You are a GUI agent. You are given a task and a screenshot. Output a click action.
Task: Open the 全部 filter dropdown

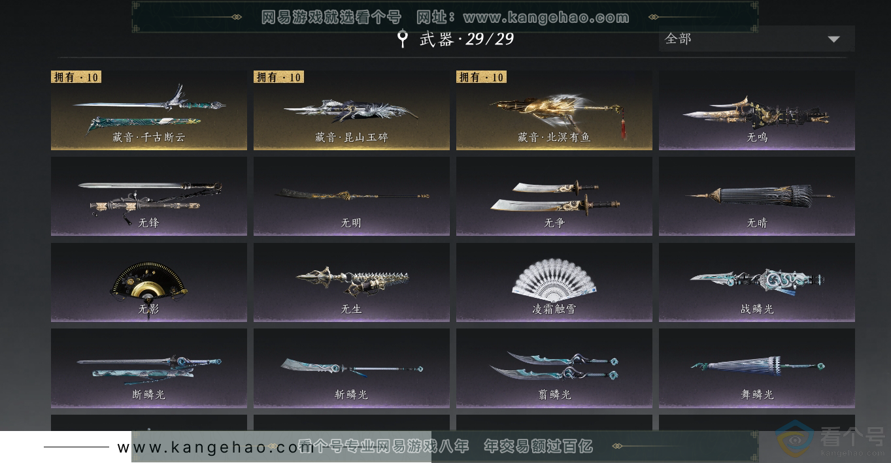757,39
